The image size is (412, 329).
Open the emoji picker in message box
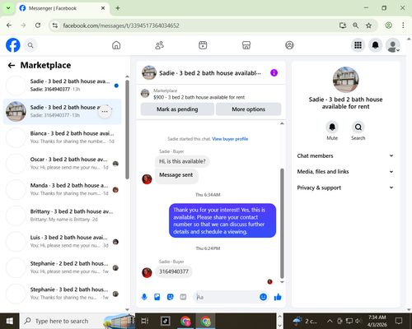tap(263, 297)
